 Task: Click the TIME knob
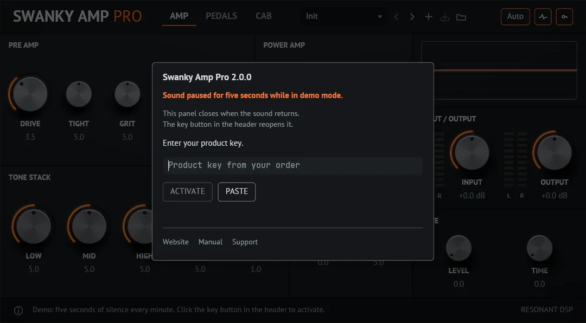(539, 248)
